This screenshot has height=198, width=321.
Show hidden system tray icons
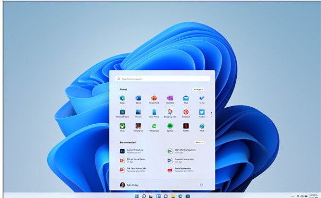(x=292, y=196)
